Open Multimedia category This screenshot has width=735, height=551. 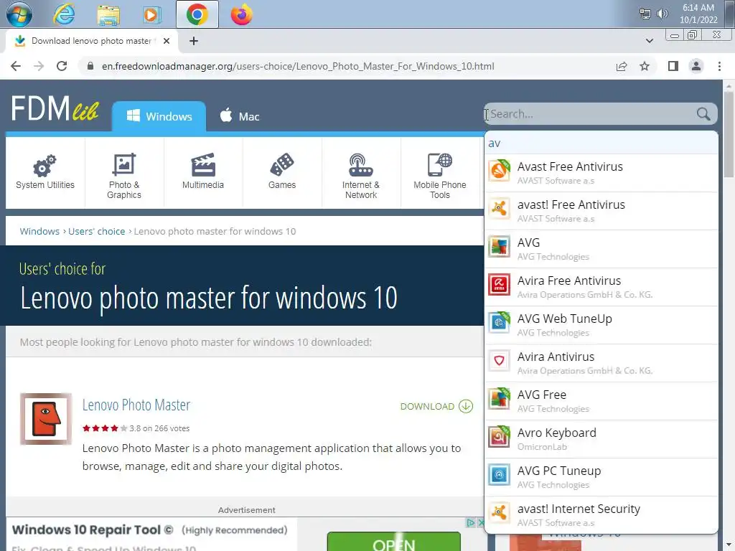[203, 172]
